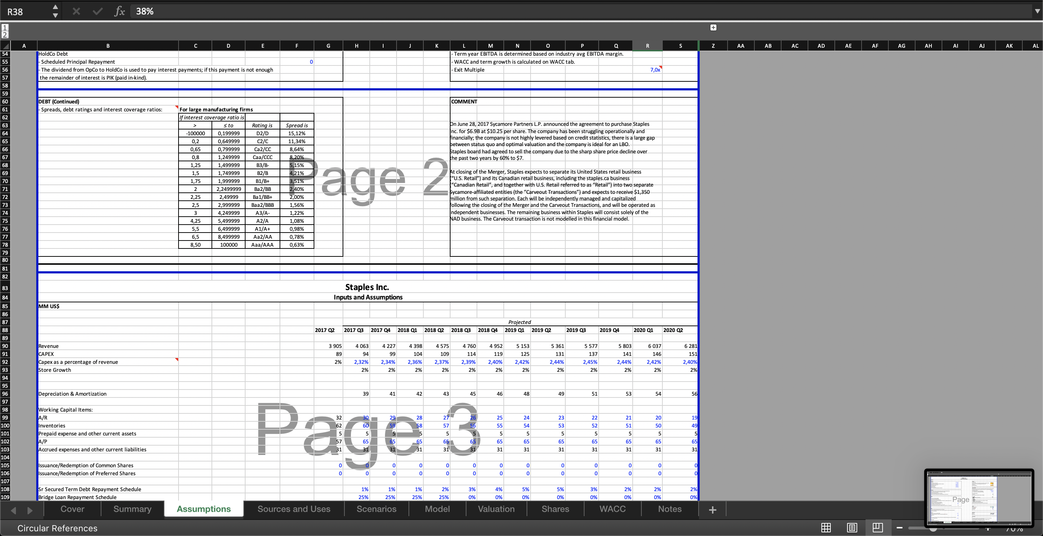Select the 2017 Q2 column label

tap(325, 330)
